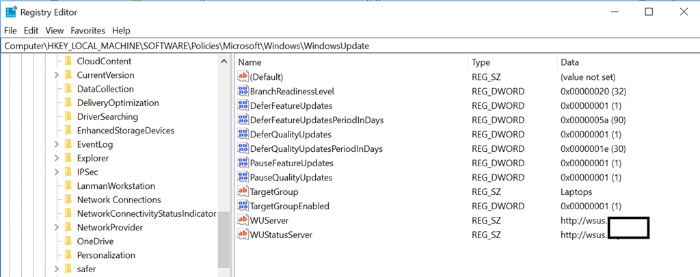Select the NetworkProvider key in the tree
Screen dimensions: 700x277
pyautogui.click(x=110, y=227)
